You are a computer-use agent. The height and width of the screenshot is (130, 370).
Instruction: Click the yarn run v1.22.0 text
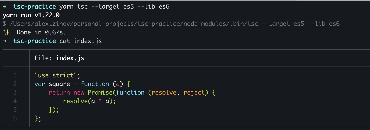pos(31,15)
